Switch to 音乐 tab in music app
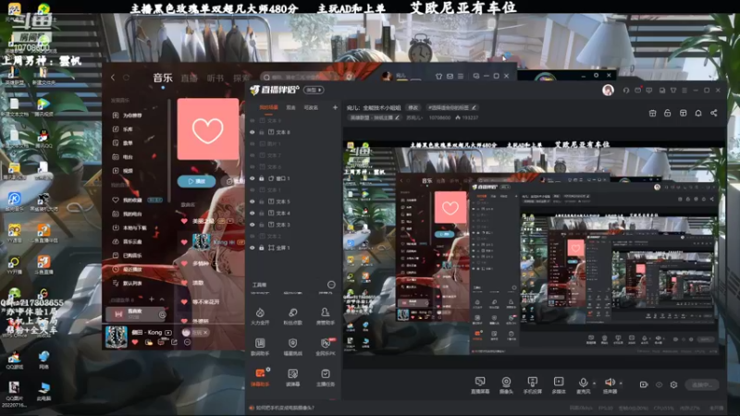Screen dimensions: 740x416 tap(163, 78)
